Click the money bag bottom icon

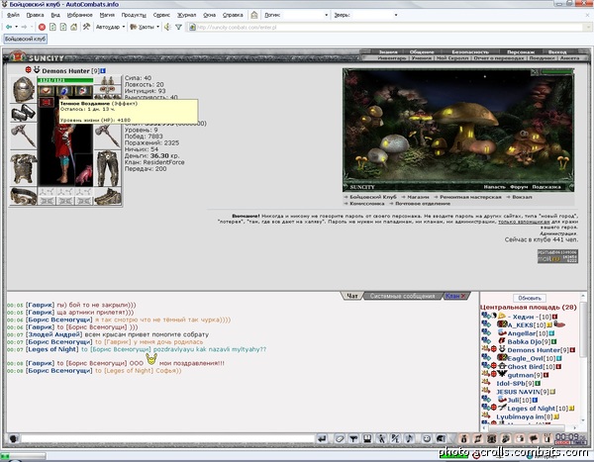(463, 438)
